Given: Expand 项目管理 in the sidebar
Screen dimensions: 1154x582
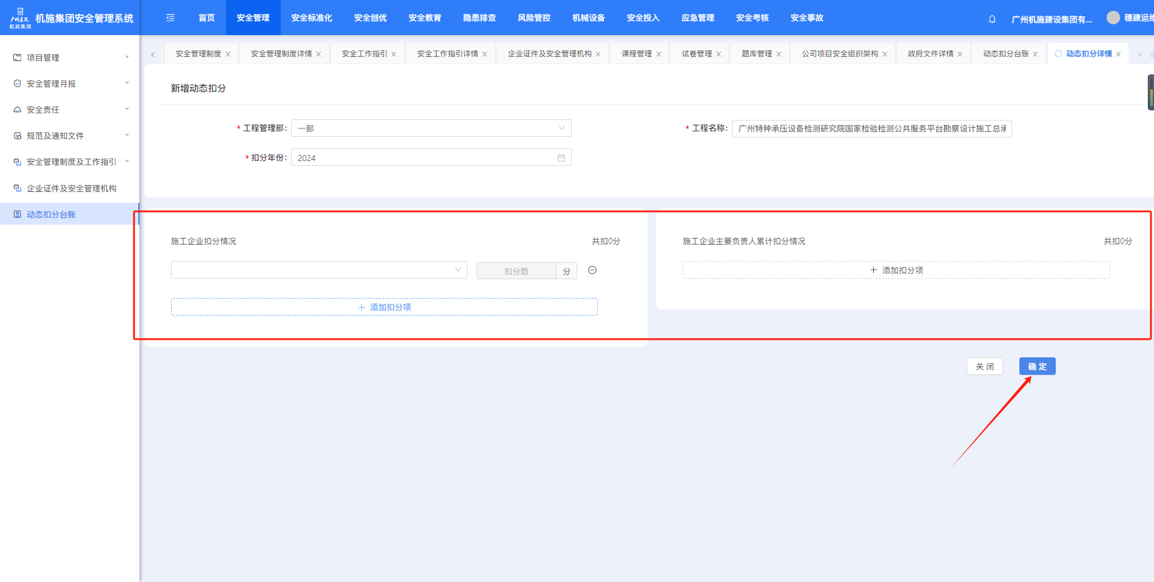Looking at the screenshot, I should click(x=70, y=58).
